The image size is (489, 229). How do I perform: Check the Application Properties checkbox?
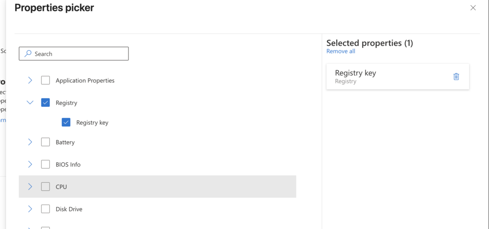[x=45, y=80]
